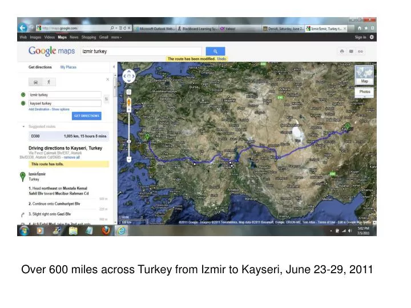Image resolution: width=411 pixels, height=308 pixels.
Task: Pan the map up with navigation arrow
Action: pyautogui.click(x=128, y=71)
